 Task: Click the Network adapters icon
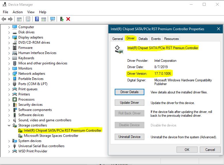[15, 74]
